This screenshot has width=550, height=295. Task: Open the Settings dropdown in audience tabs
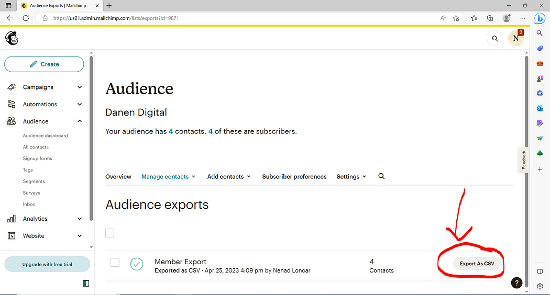pyautogui.click(x=351, y=177)
